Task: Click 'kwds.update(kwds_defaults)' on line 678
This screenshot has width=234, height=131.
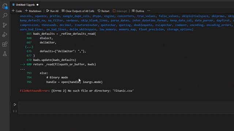Action: pos(54,60)
